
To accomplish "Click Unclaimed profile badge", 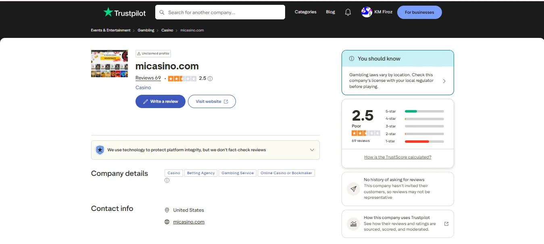I will coord(153,53).
